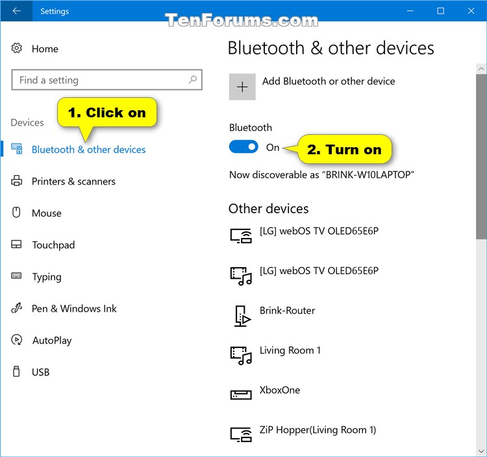Click the Touchpad sidebar icon
The width and height of the screenshot is (487, 457).
(x=16, y=244)
